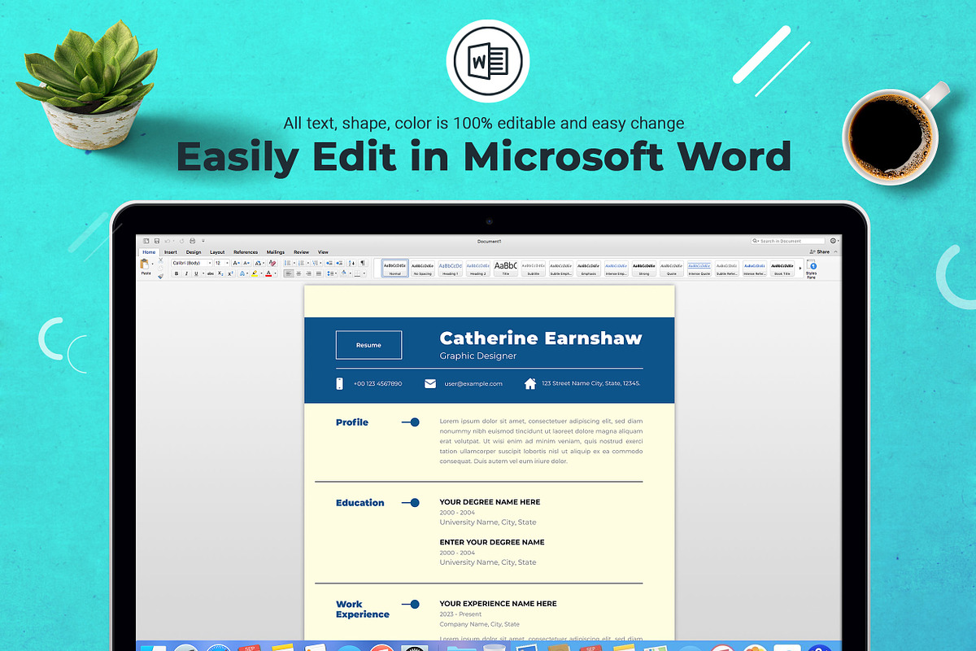Click the Format Painter brush icon
Image resolution: width=976 pixels, height=651 pixels.
[160, 277]
